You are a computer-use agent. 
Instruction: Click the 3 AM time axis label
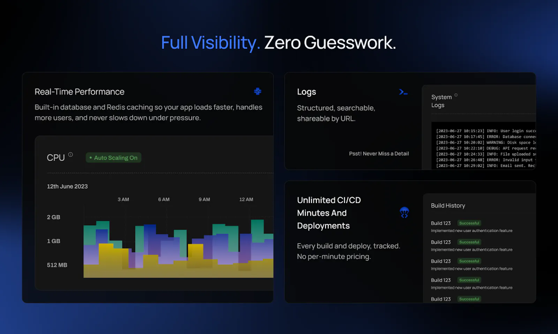click(x=123, y=200)
